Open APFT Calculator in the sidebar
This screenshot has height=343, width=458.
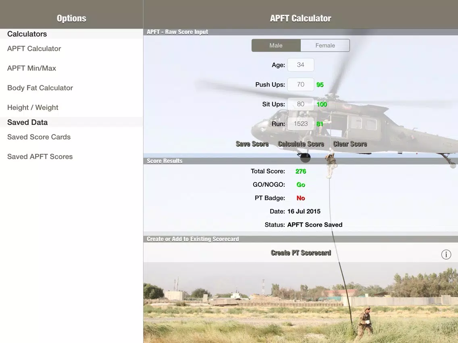(72, 49)
